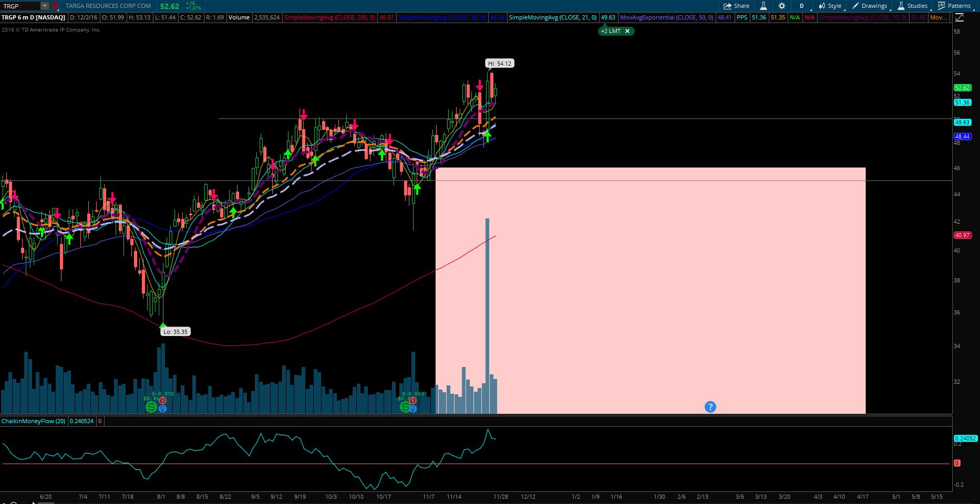Click the PPS study label

742,17
